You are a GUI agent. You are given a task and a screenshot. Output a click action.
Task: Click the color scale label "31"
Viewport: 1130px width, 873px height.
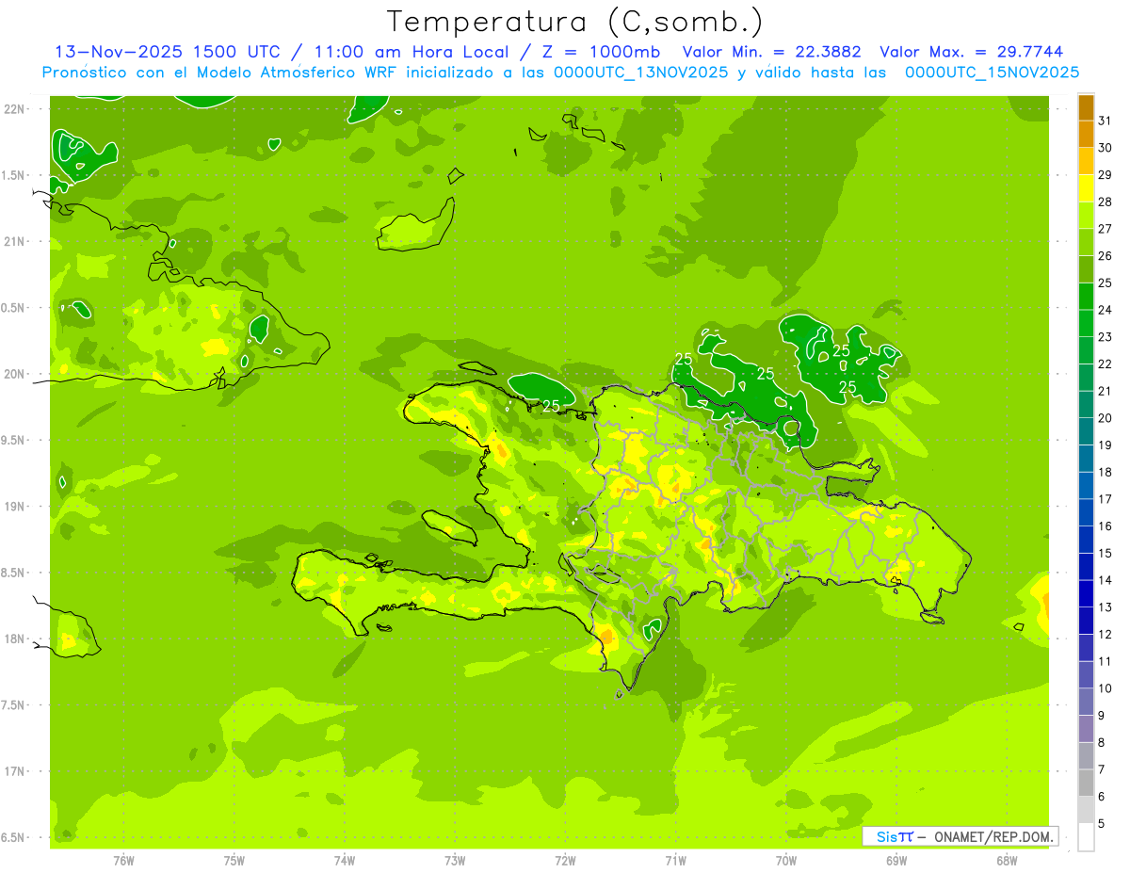(x=1105, y=121)
